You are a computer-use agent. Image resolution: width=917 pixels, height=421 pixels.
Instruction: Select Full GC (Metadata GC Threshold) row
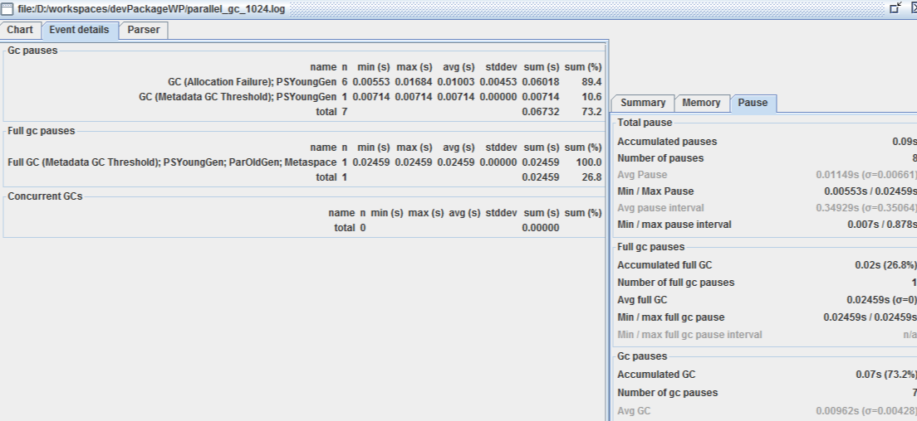[304, 162]
